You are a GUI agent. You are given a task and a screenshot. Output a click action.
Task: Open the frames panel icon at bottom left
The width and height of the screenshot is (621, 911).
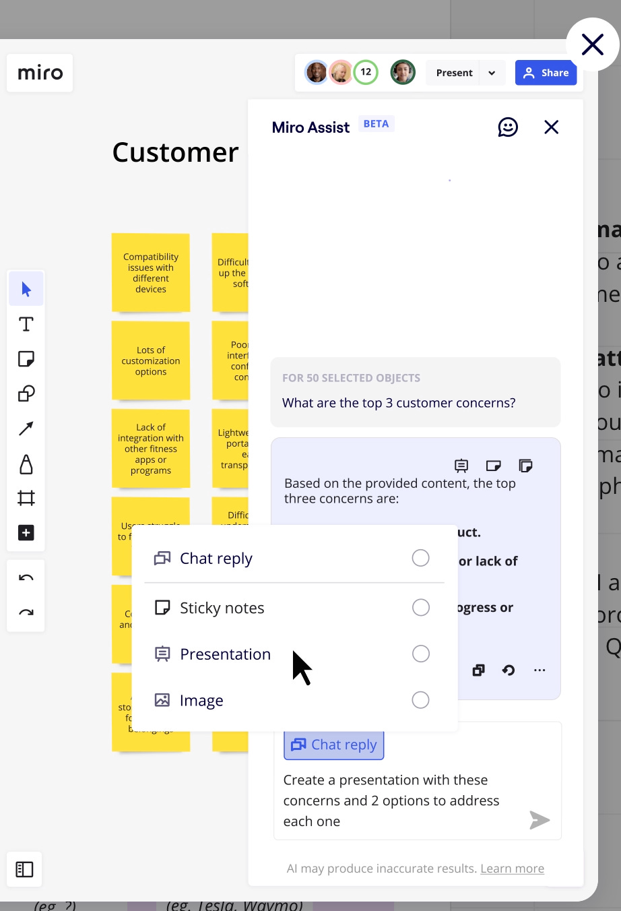click(24, 869)
